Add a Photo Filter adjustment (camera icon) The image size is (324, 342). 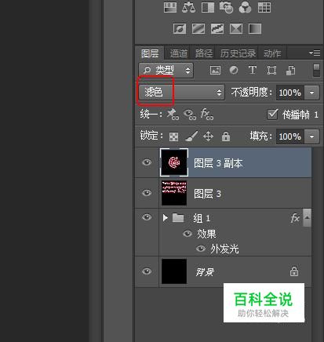pyautogui.click(x=227, y=7)
